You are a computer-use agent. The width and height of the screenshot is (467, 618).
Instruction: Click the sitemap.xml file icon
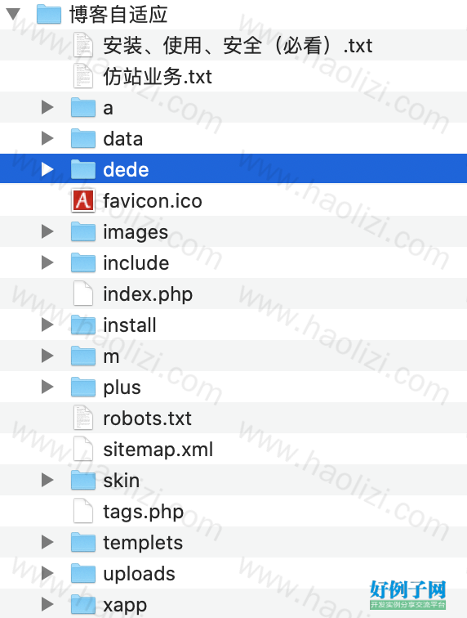[x=83, y=449]
